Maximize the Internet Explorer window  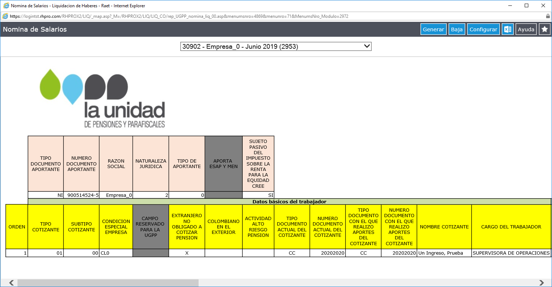pyautogui.click(x=526, y=6)
